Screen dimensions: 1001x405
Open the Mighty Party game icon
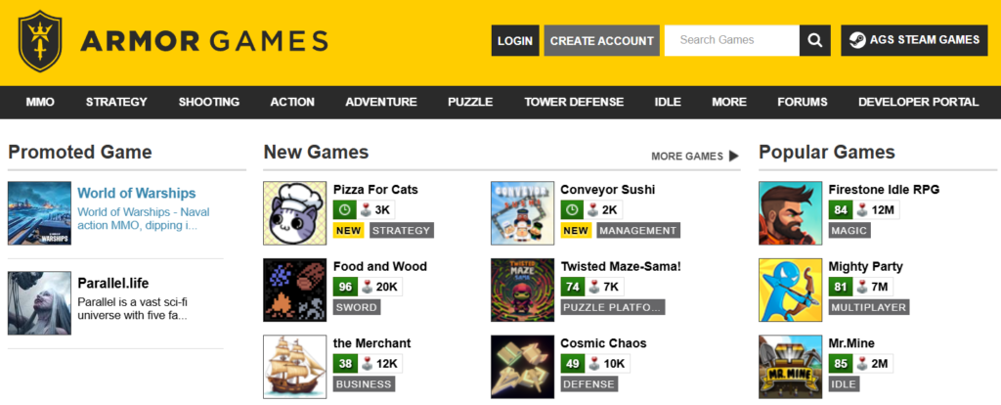coord(790,290)
